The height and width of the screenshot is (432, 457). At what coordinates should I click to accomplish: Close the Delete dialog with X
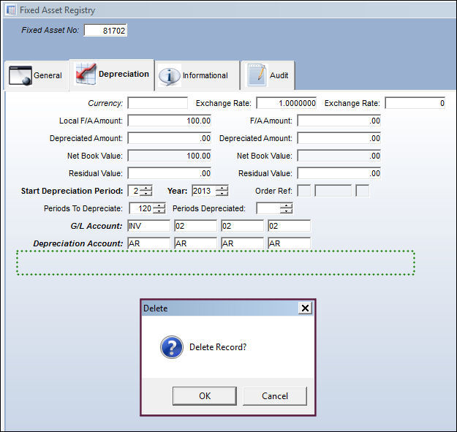click(305, 308)
